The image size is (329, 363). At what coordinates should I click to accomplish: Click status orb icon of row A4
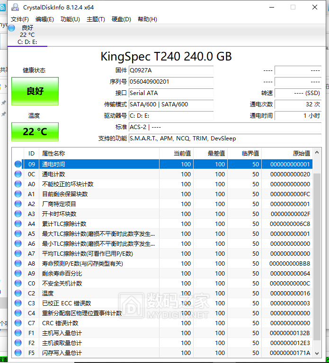(18, 224)
